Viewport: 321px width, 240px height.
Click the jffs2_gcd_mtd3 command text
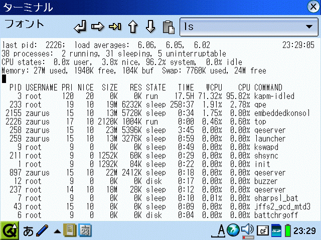point(282,206)
